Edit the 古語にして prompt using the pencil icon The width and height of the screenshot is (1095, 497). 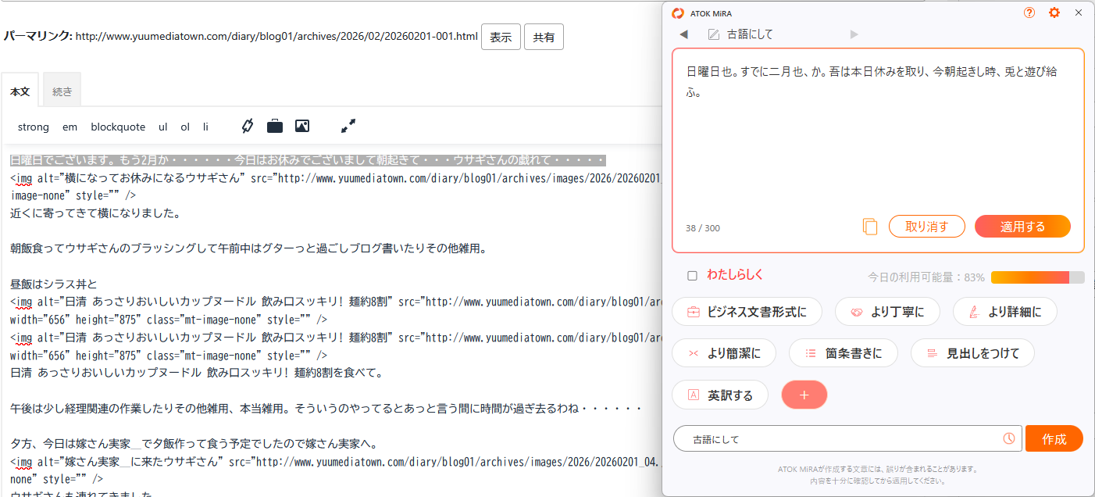[713, 34]
